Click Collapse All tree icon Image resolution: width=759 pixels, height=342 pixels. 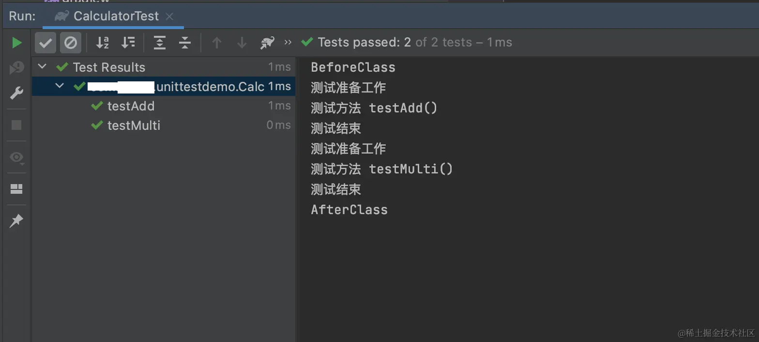click(x=185, y=43)
